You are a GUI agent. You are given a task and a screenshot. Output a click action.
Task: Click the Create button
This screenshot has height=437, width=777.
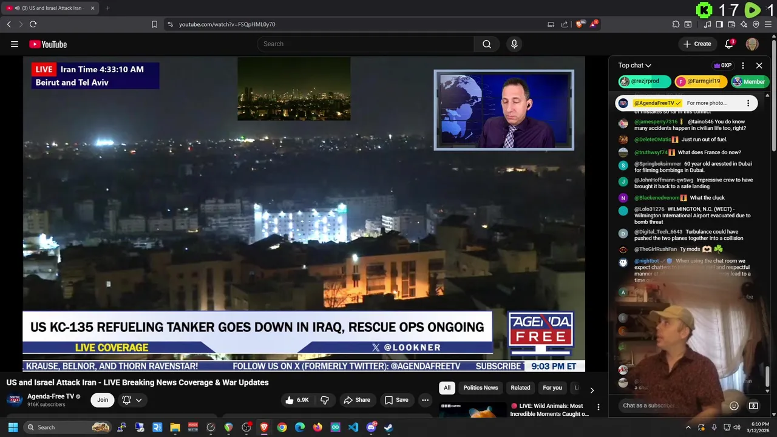pyautogui.click(x=697, y=44)
